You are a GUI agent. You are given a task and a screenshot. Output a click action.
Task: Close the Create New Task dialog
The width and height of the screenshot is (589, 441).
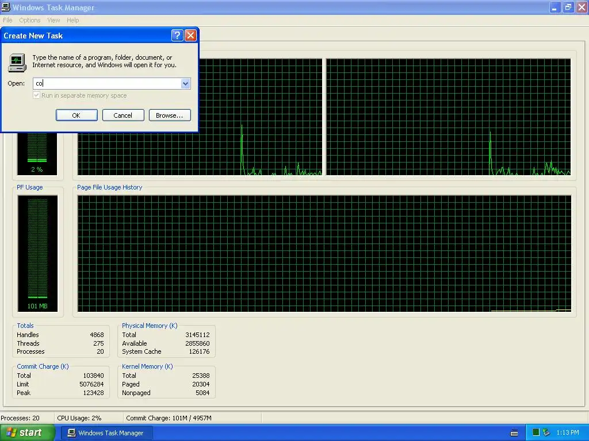pos(191,36)
